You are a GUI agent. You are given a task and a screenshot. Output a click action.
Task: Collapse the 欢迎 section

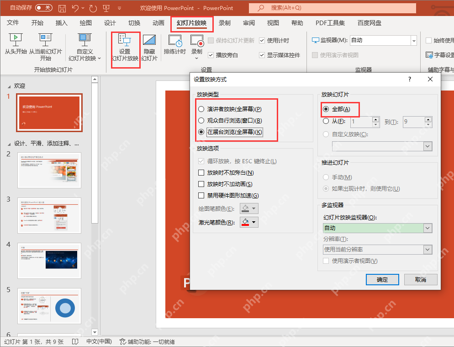tap(9, 86)
